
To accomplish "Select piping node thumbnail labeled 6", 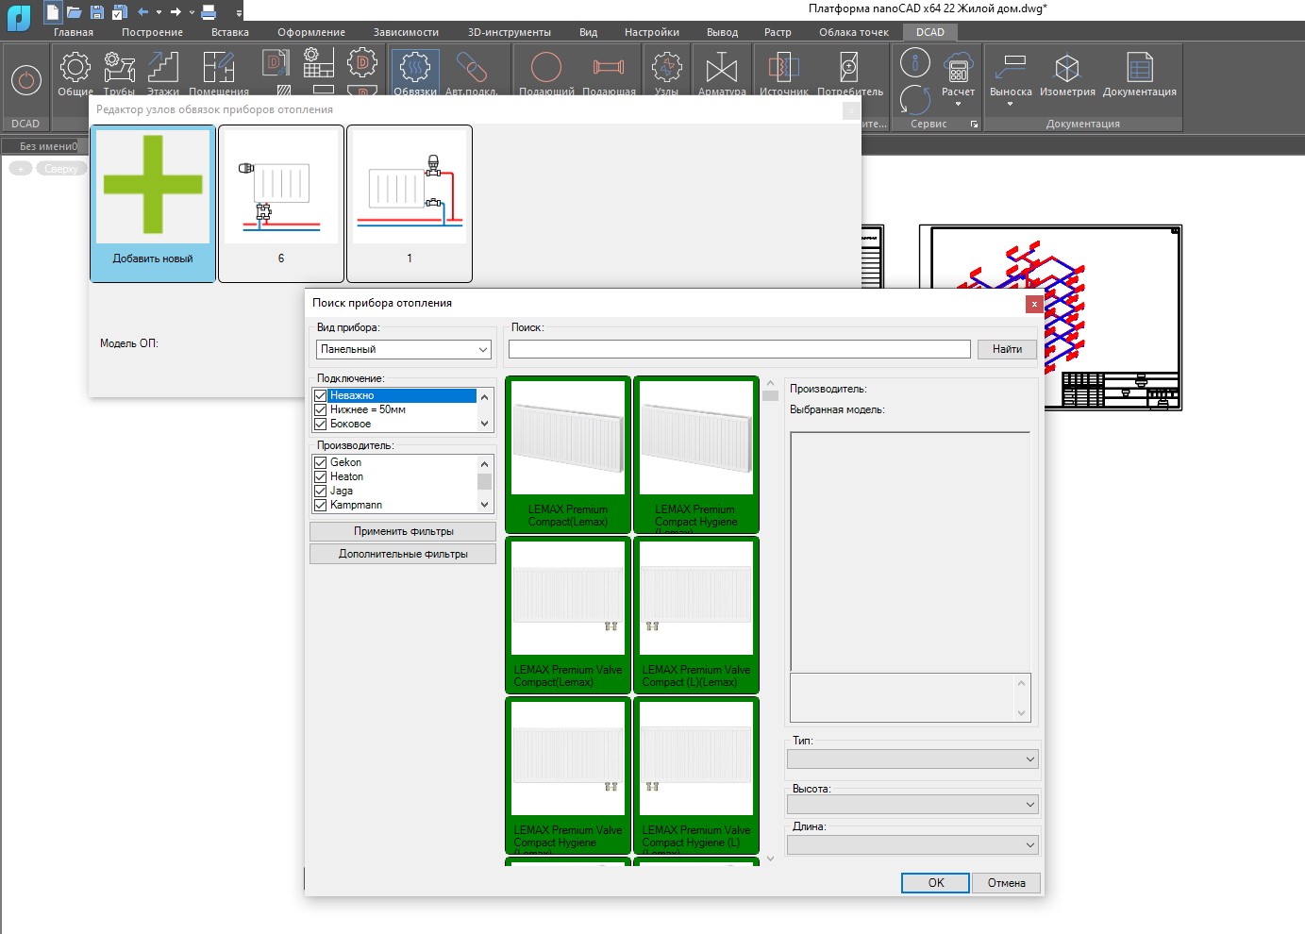I will (281, 204).
